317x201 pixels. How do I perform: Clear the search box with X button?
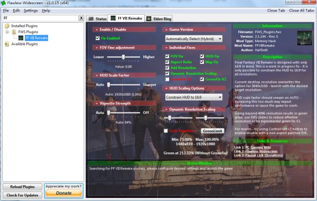[x=81, y=18]
